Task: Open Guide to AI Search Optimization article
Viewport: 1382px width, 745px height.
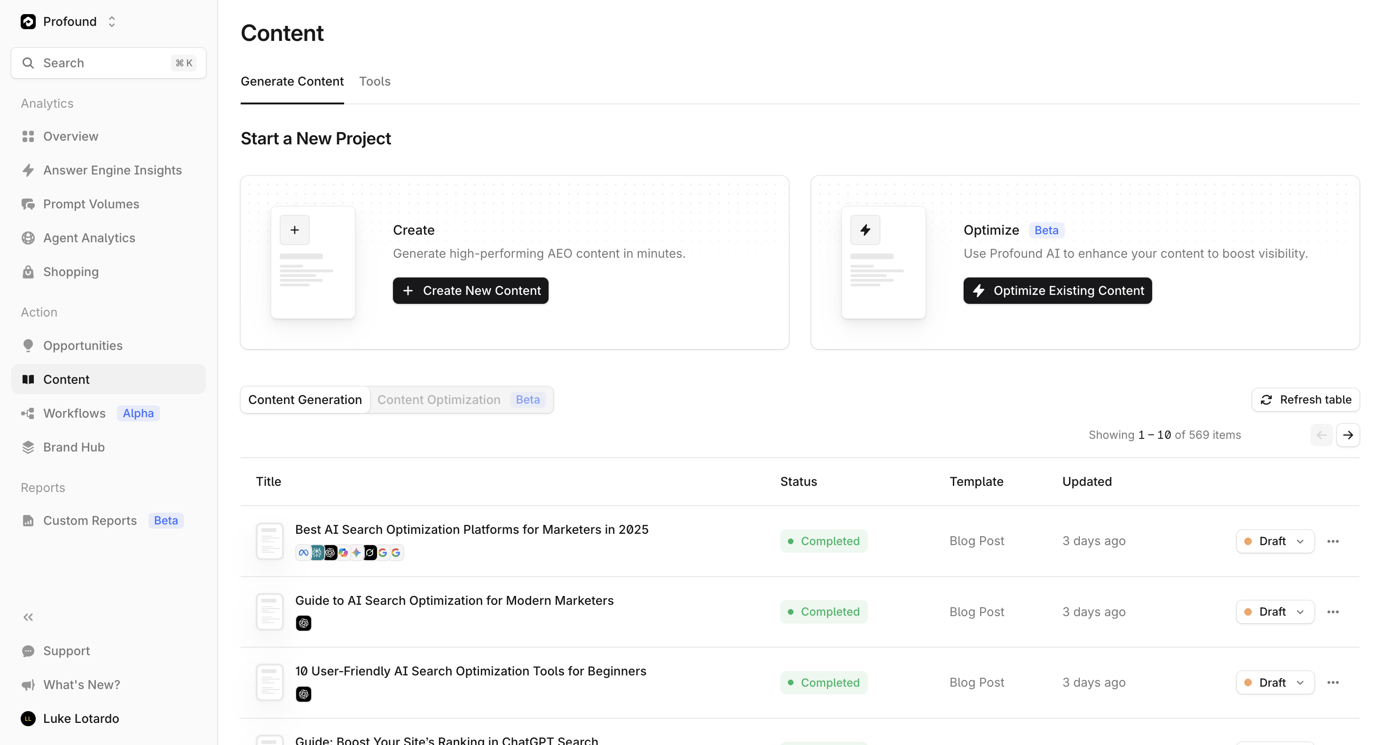Action: pos(454,601)
